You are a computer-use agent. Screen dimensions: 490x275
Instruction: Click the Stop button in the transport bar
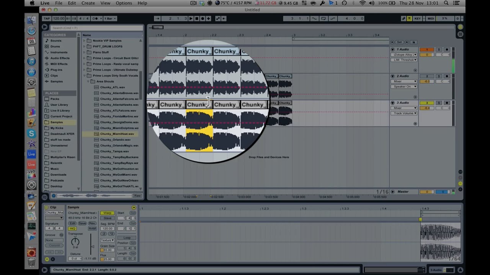(197, 18)
